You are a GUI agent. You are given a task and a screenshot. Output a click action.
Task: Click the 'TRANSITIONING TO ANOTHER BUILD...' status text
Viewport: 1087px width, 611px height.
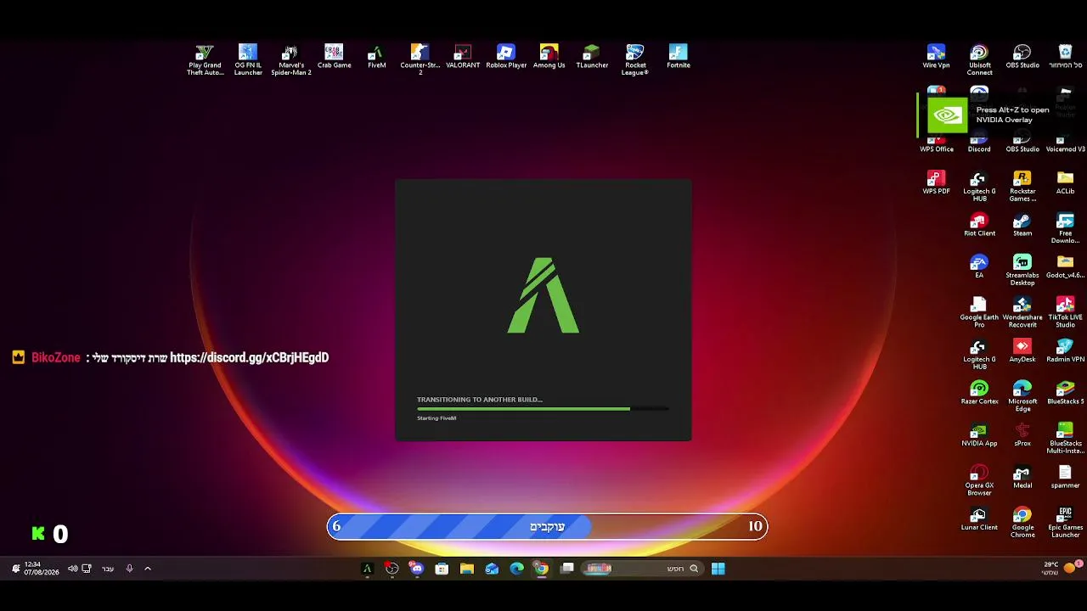[x=480, y=399]
